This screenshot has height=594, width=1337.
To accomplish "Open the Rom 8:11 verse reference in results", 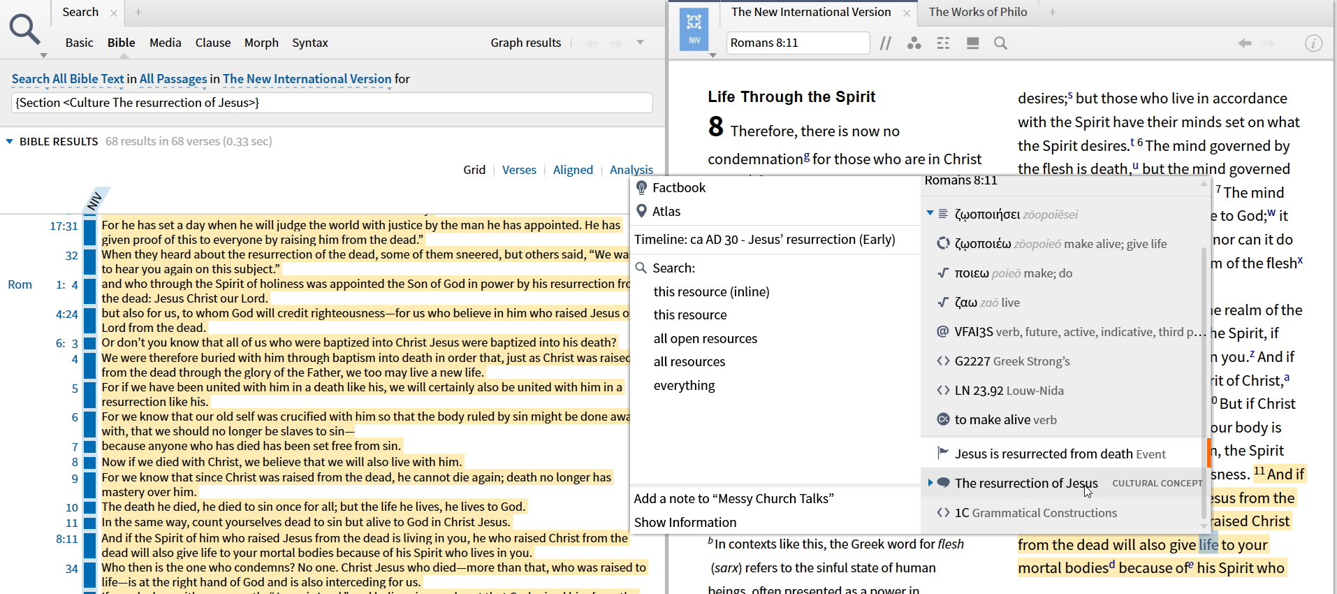I will click(67, 539).
